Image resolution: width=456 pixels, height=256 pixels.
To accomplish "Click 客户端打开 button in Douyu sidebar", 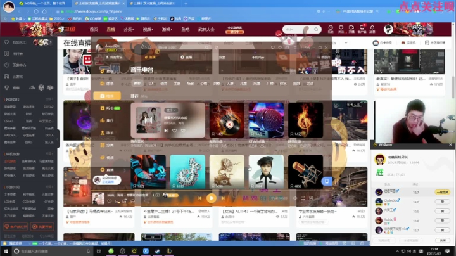I will point(16,227).
